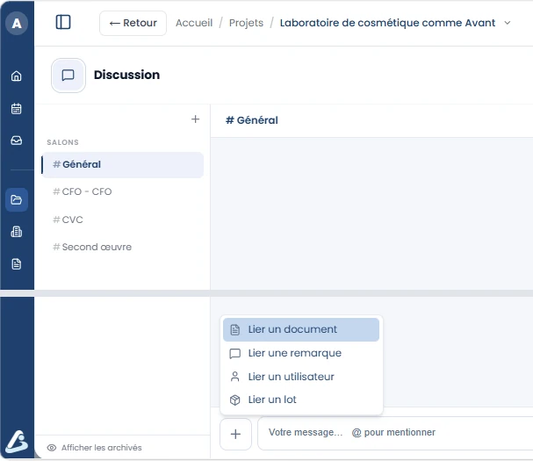
Task: Select the # Général salon
Action: coord(122,164)
